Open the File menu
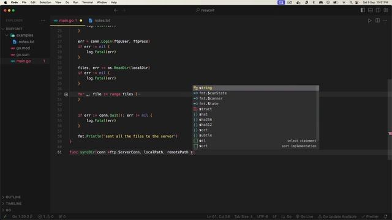The width and height of the screenshot is (392, 220). (x=24, y=2)
